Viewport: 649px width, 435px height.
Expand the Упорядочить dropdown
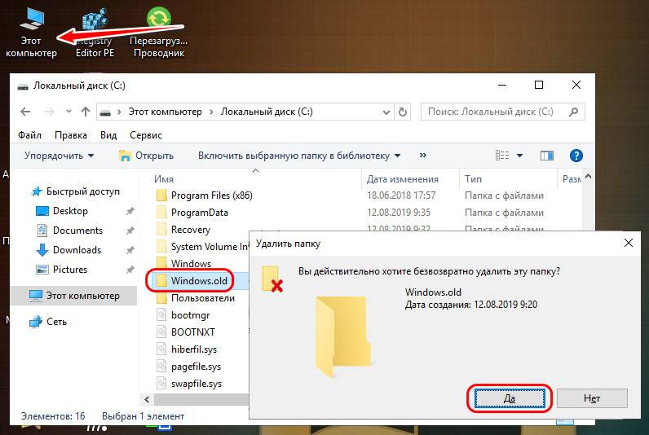click(60, 156)
